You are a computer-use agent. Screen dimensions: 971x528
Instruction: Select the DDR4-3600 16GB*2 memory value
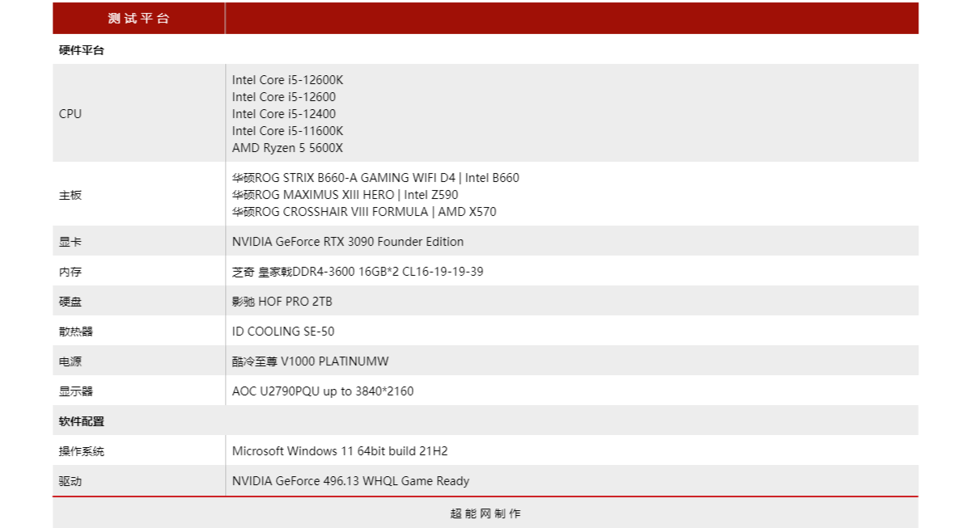tap(358, 272)
